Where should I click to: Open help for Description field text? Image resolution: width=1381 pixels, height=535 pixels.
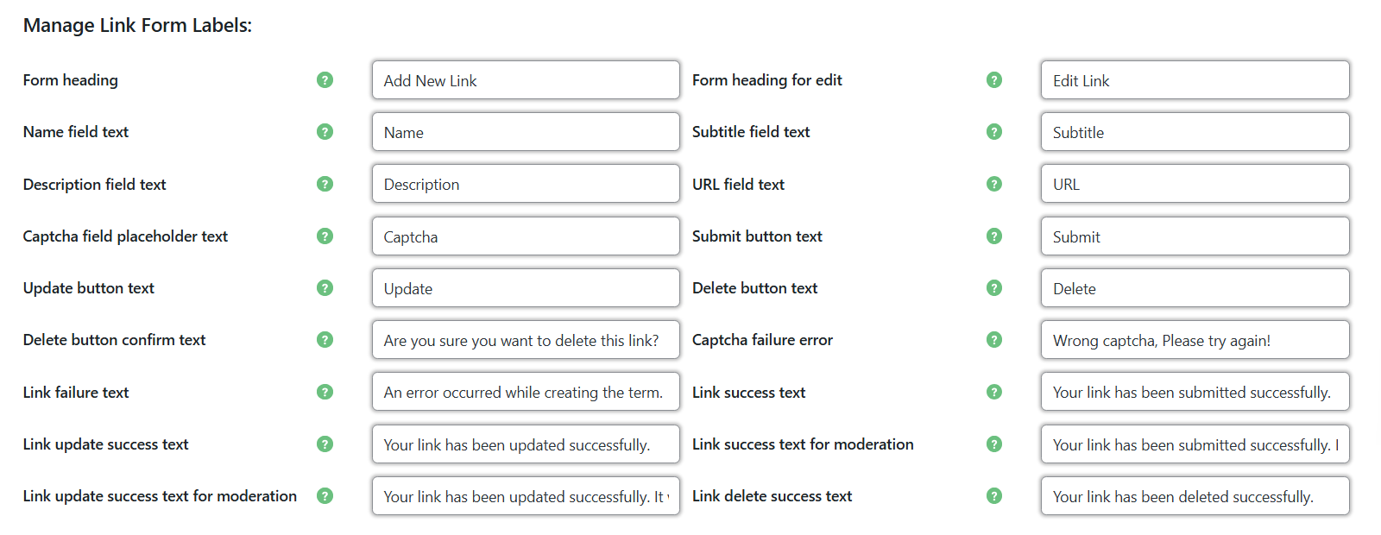(x=325, y=184)
